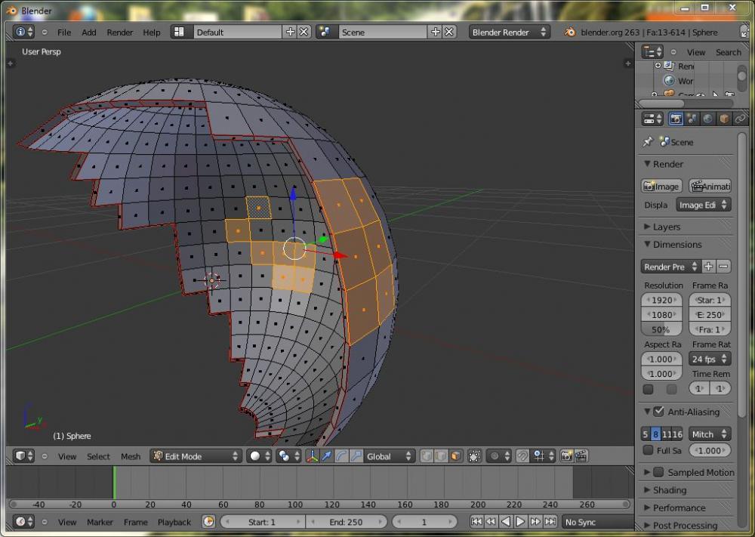Screen dimensions: 755x537
Task: Expand the Layers panel
Action: [666, 227]
